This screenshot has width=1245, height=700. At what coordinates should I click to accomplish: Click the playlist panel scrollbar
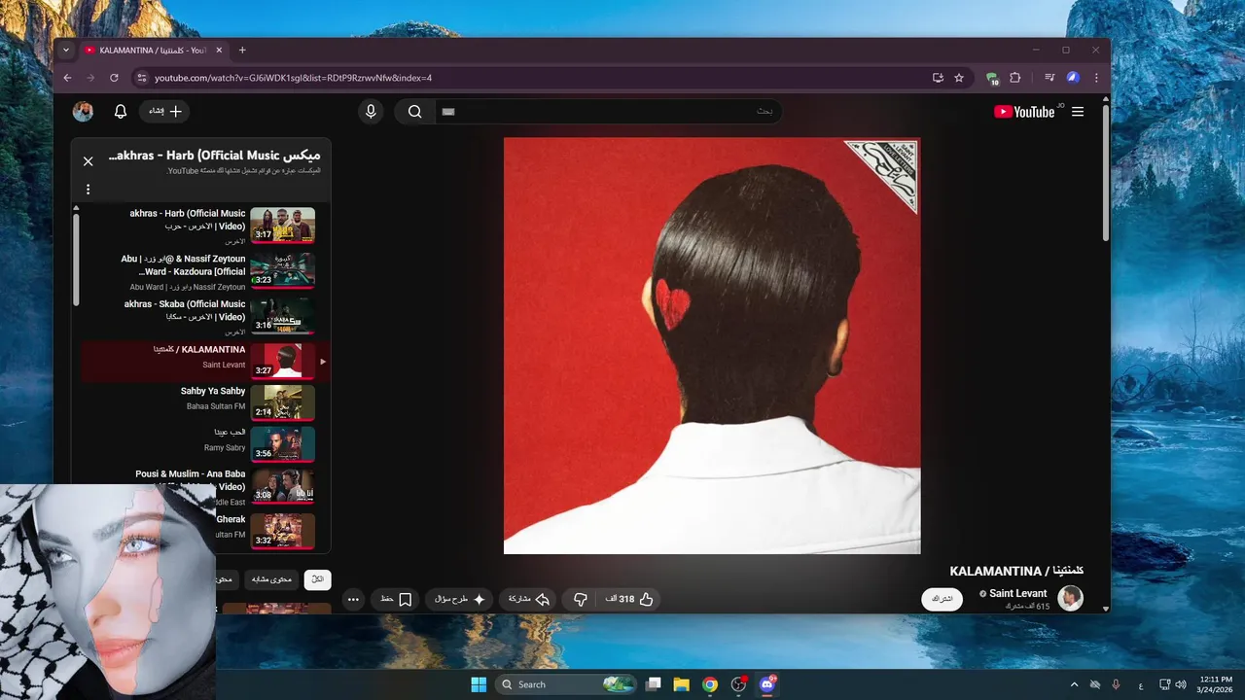click(x=76, y=260)
